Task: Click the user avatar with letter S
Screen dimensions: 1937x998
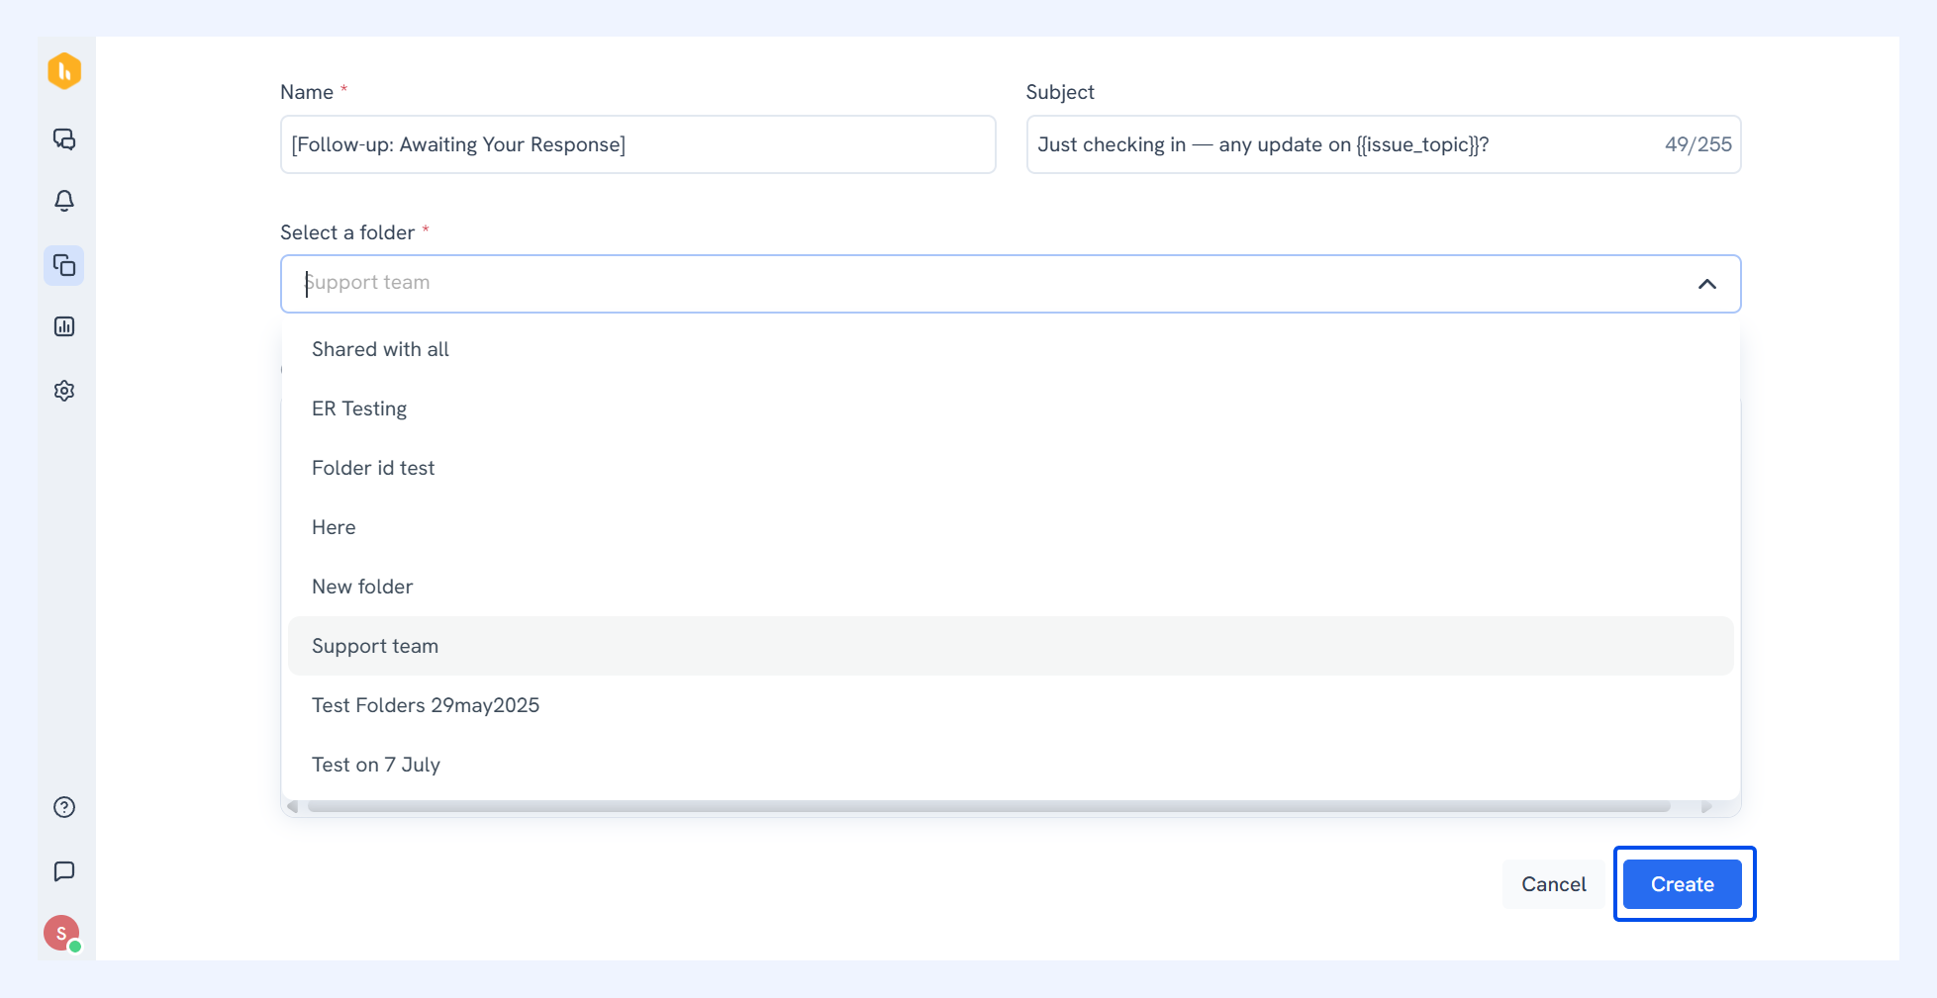Action: 62,933
